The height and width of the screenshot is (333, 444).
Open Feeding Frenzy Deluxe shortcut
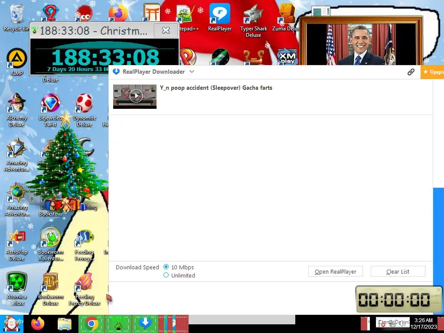(x=85, y=289)
